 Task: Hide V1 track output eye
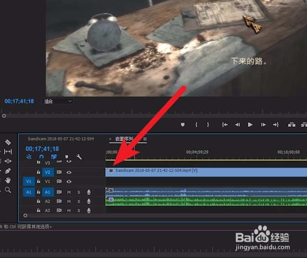click(x=69, y=181)
